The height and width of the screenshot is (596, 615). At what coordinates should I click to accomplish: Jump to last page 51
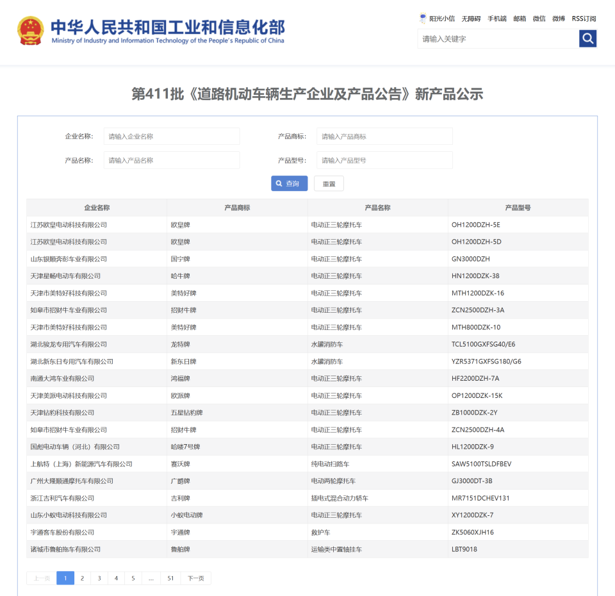170,578
